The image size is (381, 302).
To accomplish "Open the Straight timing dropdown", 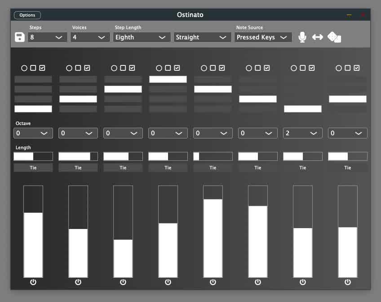I will pos(202,37).
